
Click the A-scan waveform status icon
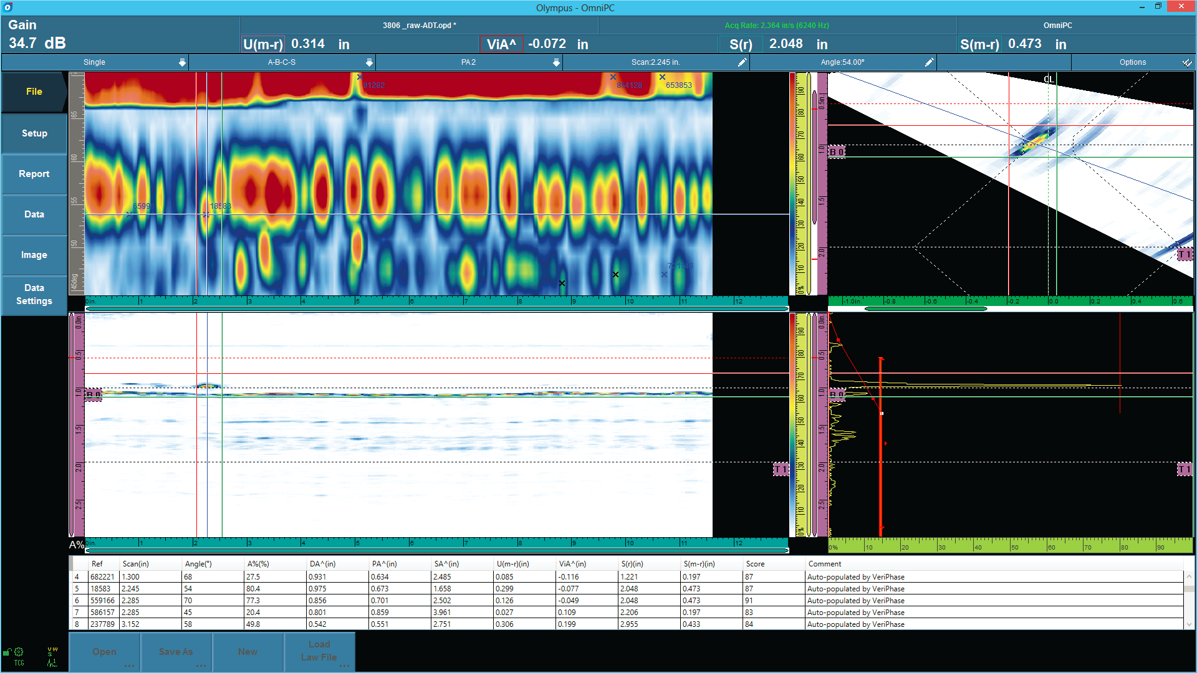coord(52,662)
